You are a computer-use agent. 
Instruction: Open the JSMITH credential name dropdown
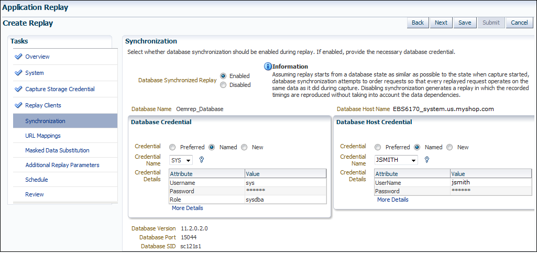396,160
